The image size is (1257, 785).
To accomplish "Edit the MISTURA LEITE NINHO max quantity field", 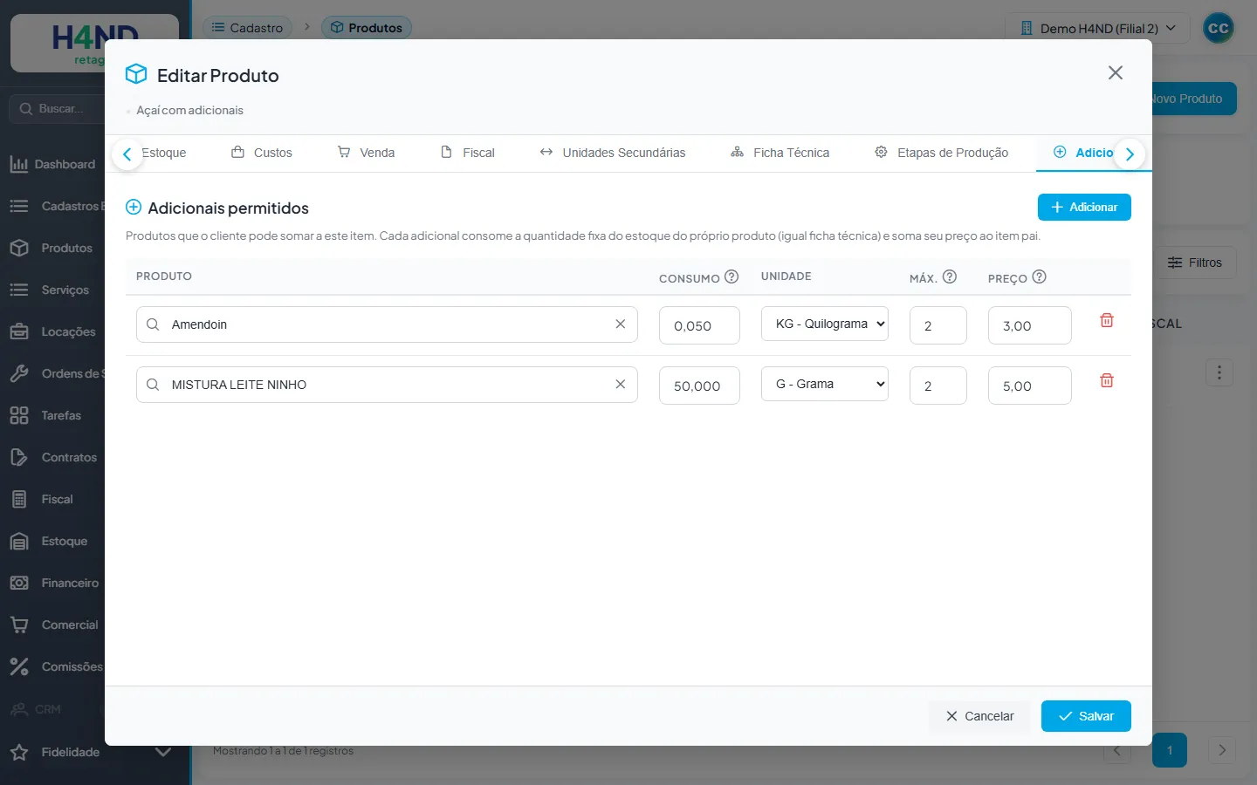I will pyautogui.click(x=938, y=386).
